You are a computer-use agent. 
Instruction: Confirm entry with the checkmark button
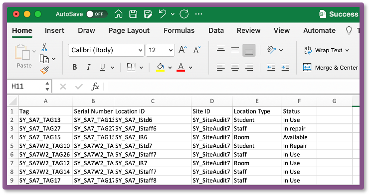[x=79, y=87]
